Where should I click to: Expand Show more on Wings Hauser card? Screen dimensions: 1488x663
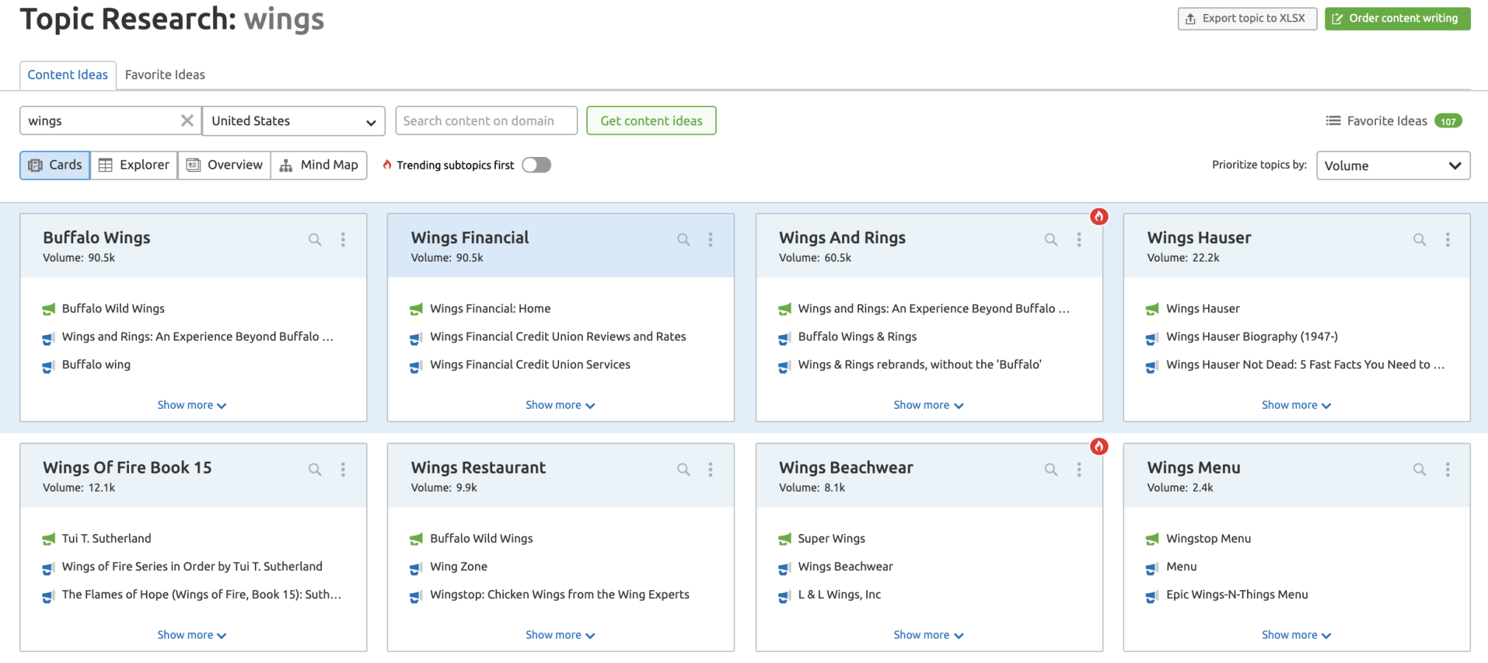[x=1296, y=405]
